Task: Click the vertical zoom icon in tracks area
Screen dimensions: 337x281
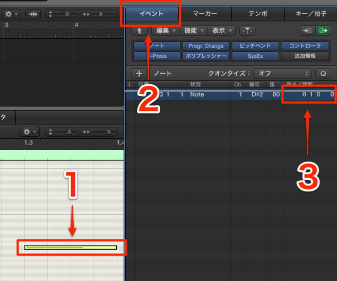Action: click(x=50, y=14)
